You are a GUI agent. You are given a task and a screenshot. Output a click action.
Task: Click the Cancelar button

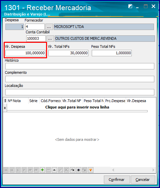coord(143,180)
